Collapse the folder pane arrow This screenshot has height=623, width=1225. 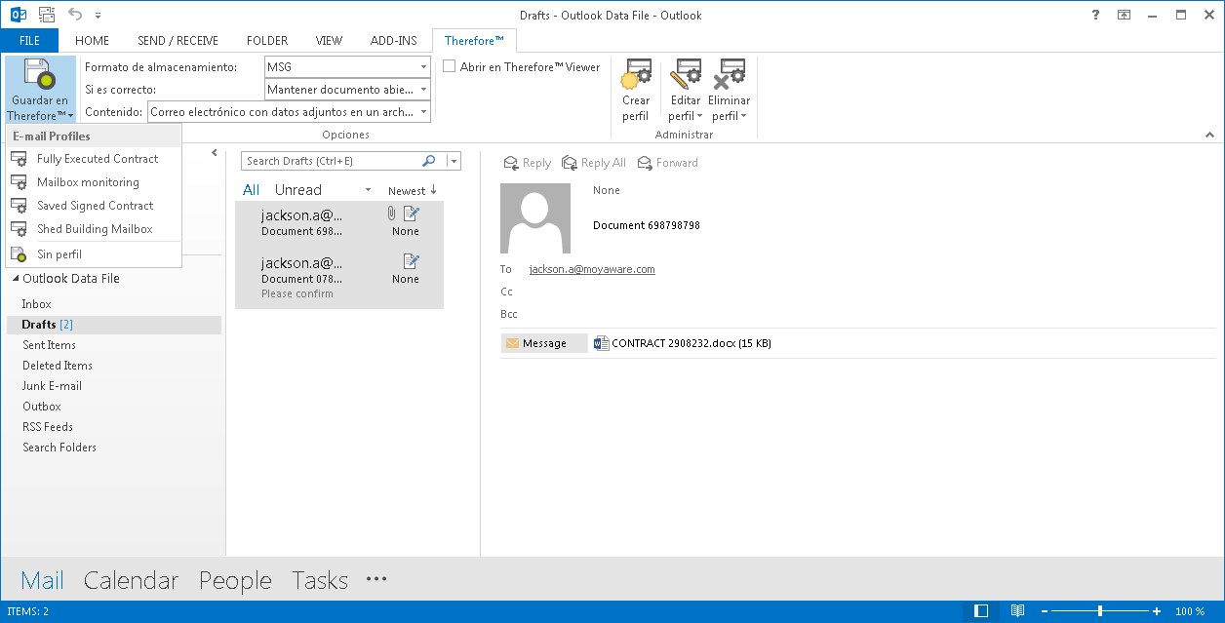click(215, 153)
